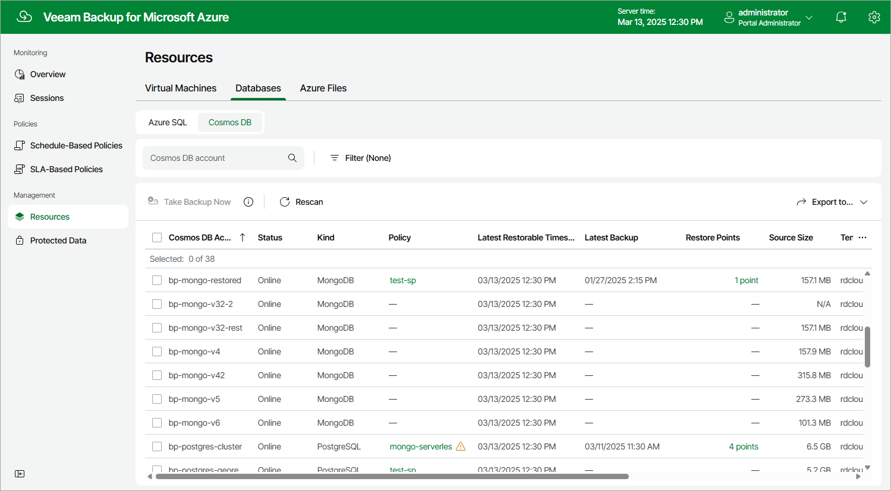This screenshot has height=491, width=891.
Task: Click the Export arrow icon
Action: pyautogui.click(x=801, y=202)
